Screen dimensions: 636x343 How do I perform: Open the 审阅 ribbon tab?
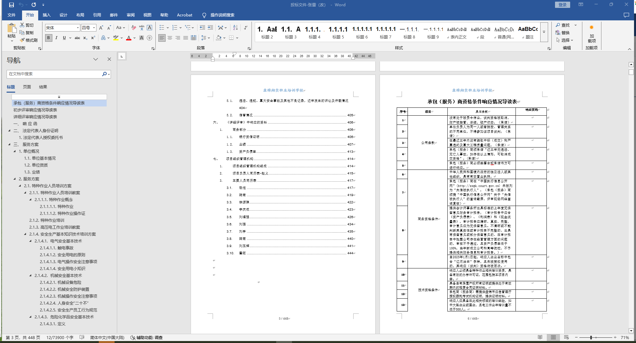[131, 15]
